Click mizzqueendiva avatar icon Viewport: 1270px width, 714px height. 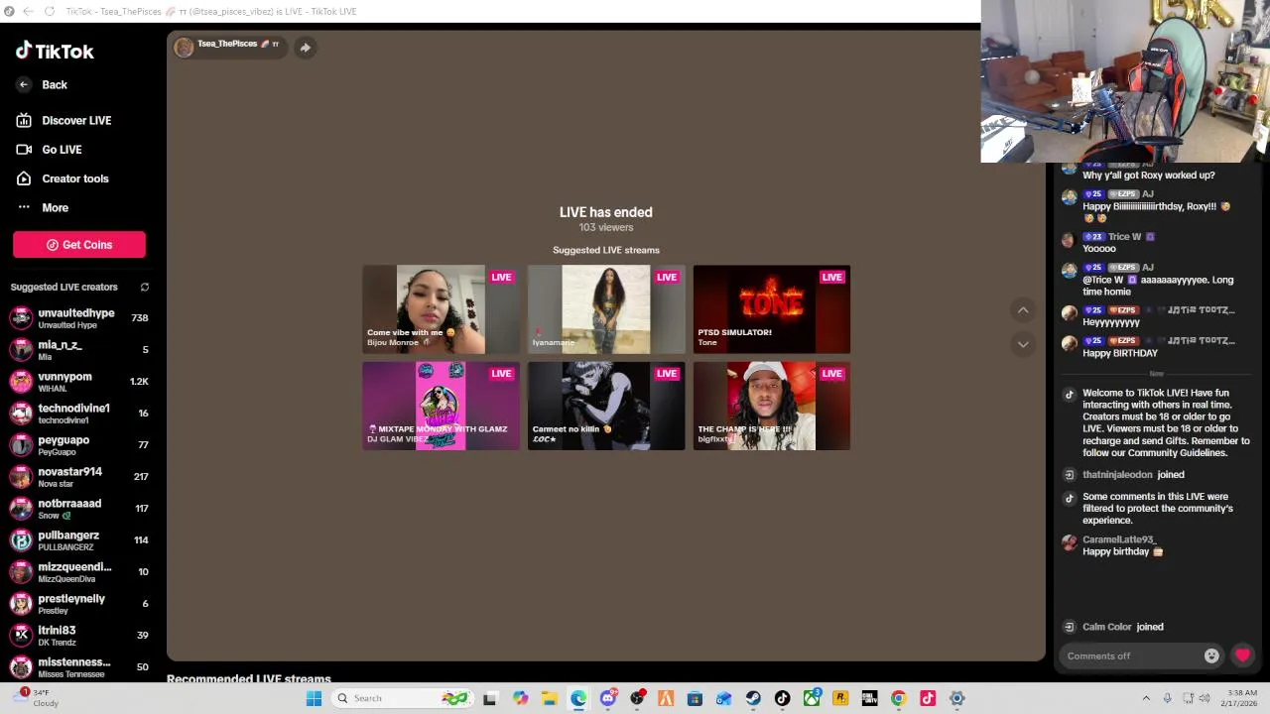[x=21, y=572]
